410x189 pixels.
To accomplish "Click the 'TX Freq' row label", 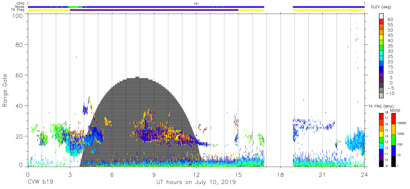I will tap(18, 10).
